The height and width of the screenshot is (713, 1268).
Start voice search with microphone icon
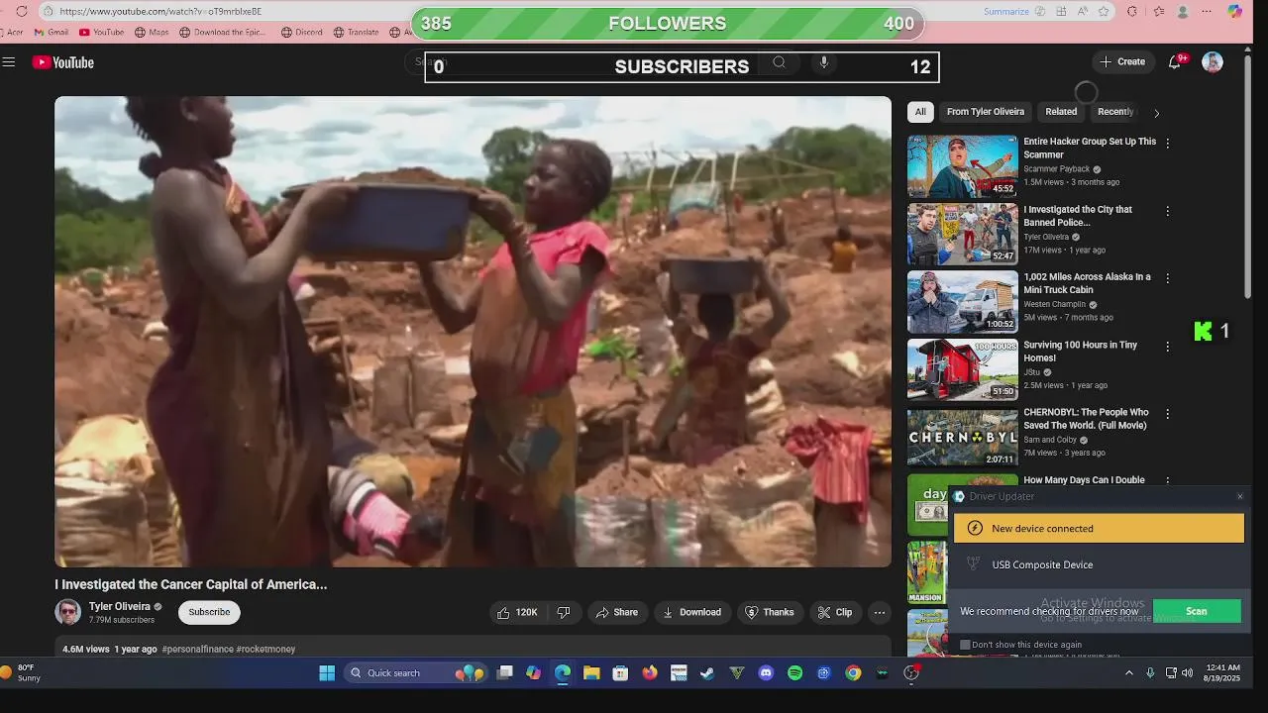tap(823, 62)
